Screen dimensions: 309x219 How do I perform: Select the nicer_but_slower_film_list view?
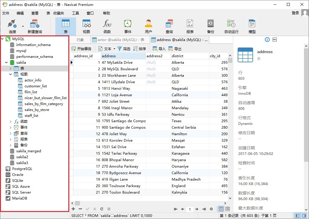click(x=46, y=98)
